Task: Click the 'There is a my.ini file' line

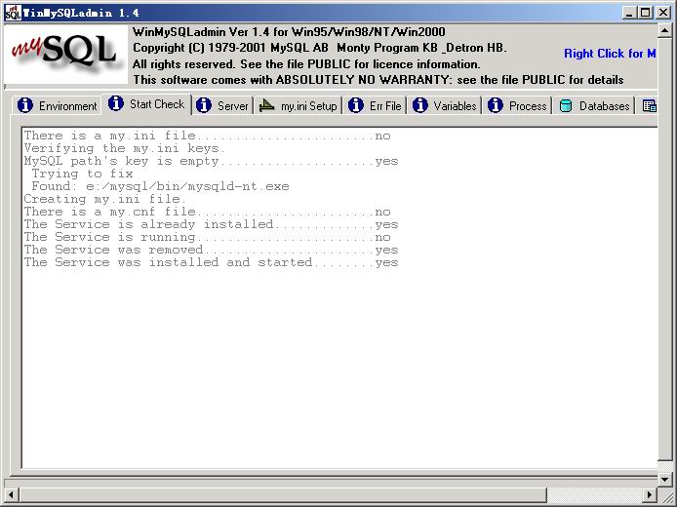Action: tap(207, 136)
